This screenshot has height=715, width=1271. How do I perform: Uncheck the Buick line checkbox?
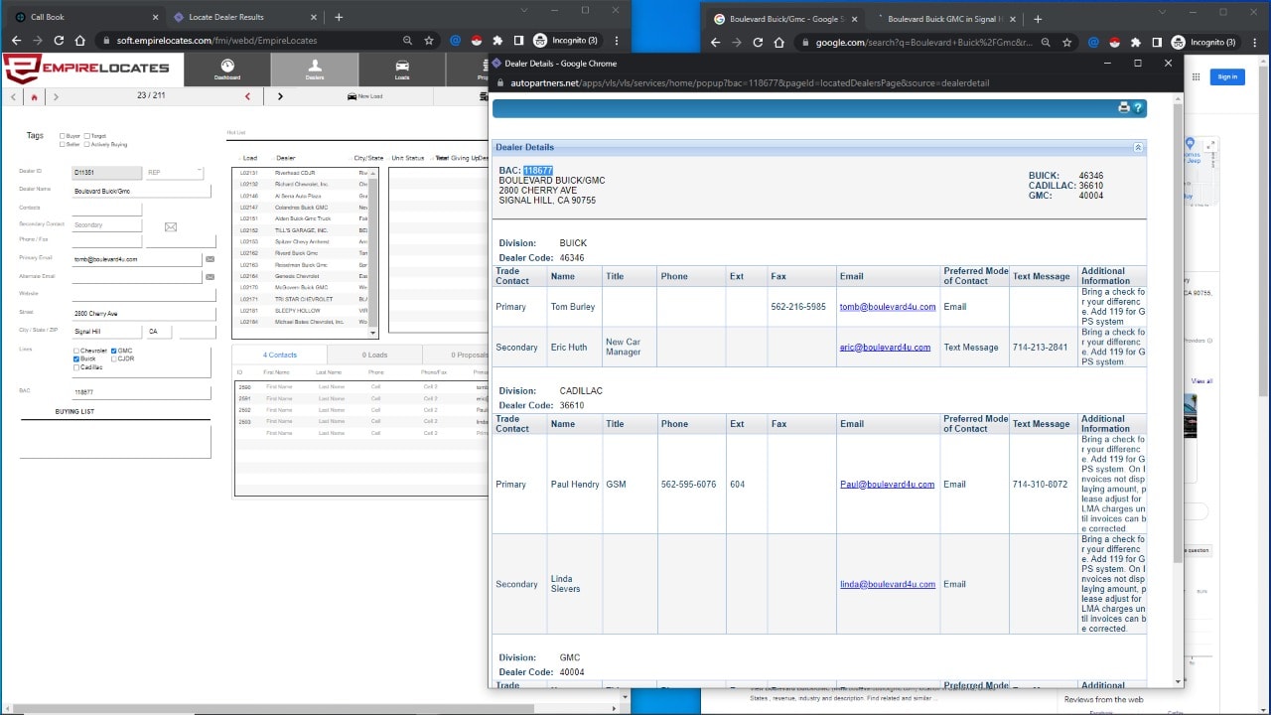click(x=76, y=358)
